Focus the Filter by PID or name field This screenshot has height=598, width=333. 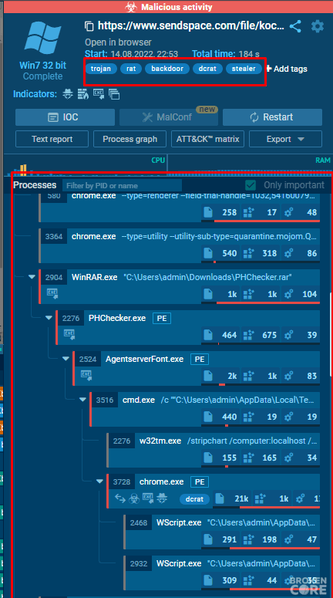pyautogui.click(x=122, y=186)
